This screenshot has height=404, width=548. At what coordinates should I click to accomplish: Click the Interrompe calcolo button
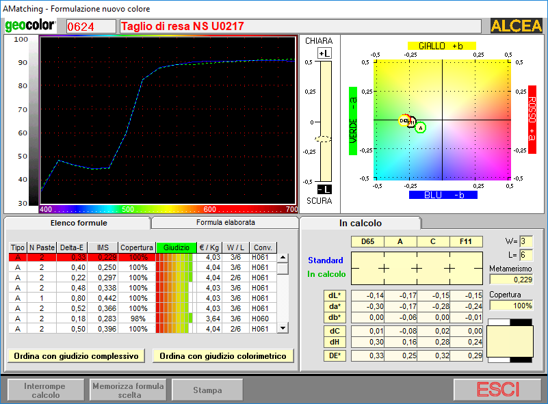point(46,390)
